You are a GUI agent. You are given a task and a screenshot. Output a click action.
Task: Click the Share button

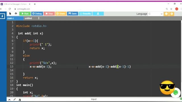pos(61,14)
